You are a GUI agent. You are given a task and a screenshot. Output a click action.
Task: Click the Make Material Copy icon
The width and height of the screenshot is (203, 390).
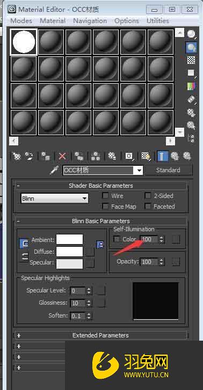click(x=79, y=156)
